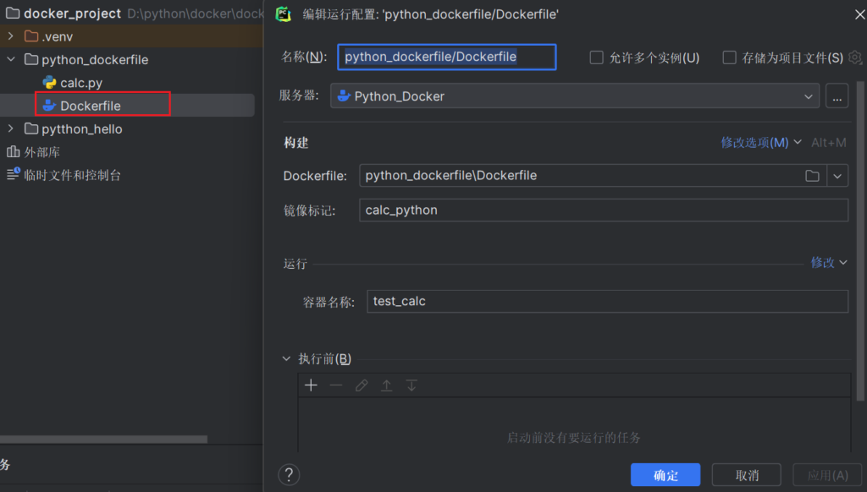Open the 修改选项 build options menu
The width and height of the screenshot is (867, 492).
click(760, 143)
